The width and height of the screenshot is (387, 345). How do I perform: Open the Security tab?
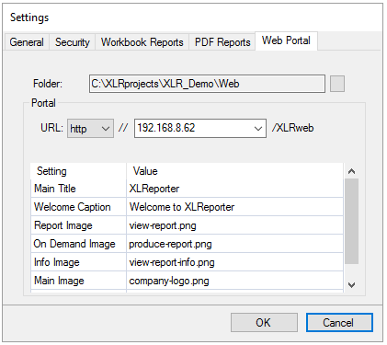73,42
